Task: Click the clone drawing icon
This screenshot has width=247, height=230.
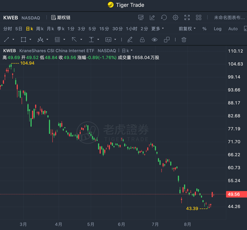Action: 167,40
